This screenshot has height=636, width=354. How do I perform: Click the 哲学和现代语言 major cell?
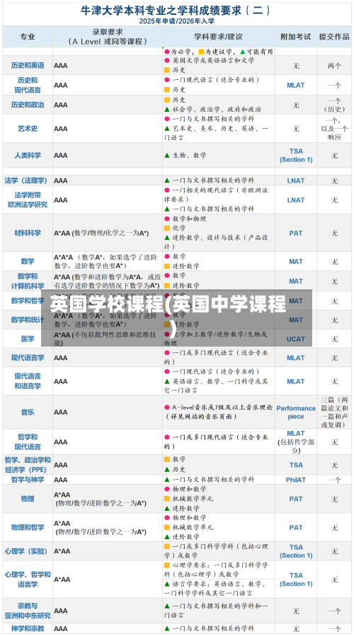tap(28, 441)
